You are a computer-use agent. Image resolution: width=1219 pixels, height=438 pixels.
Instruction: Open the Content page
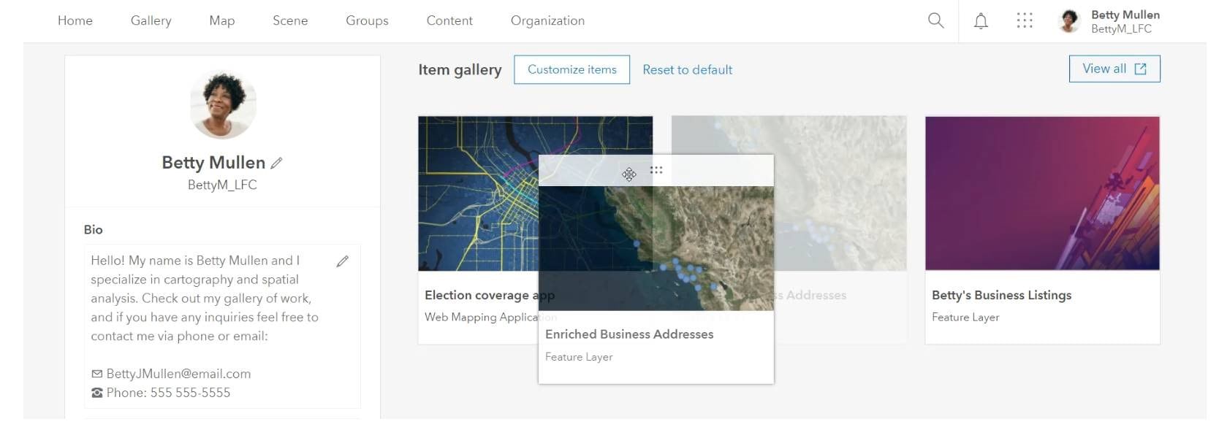(x=449, y=20)
